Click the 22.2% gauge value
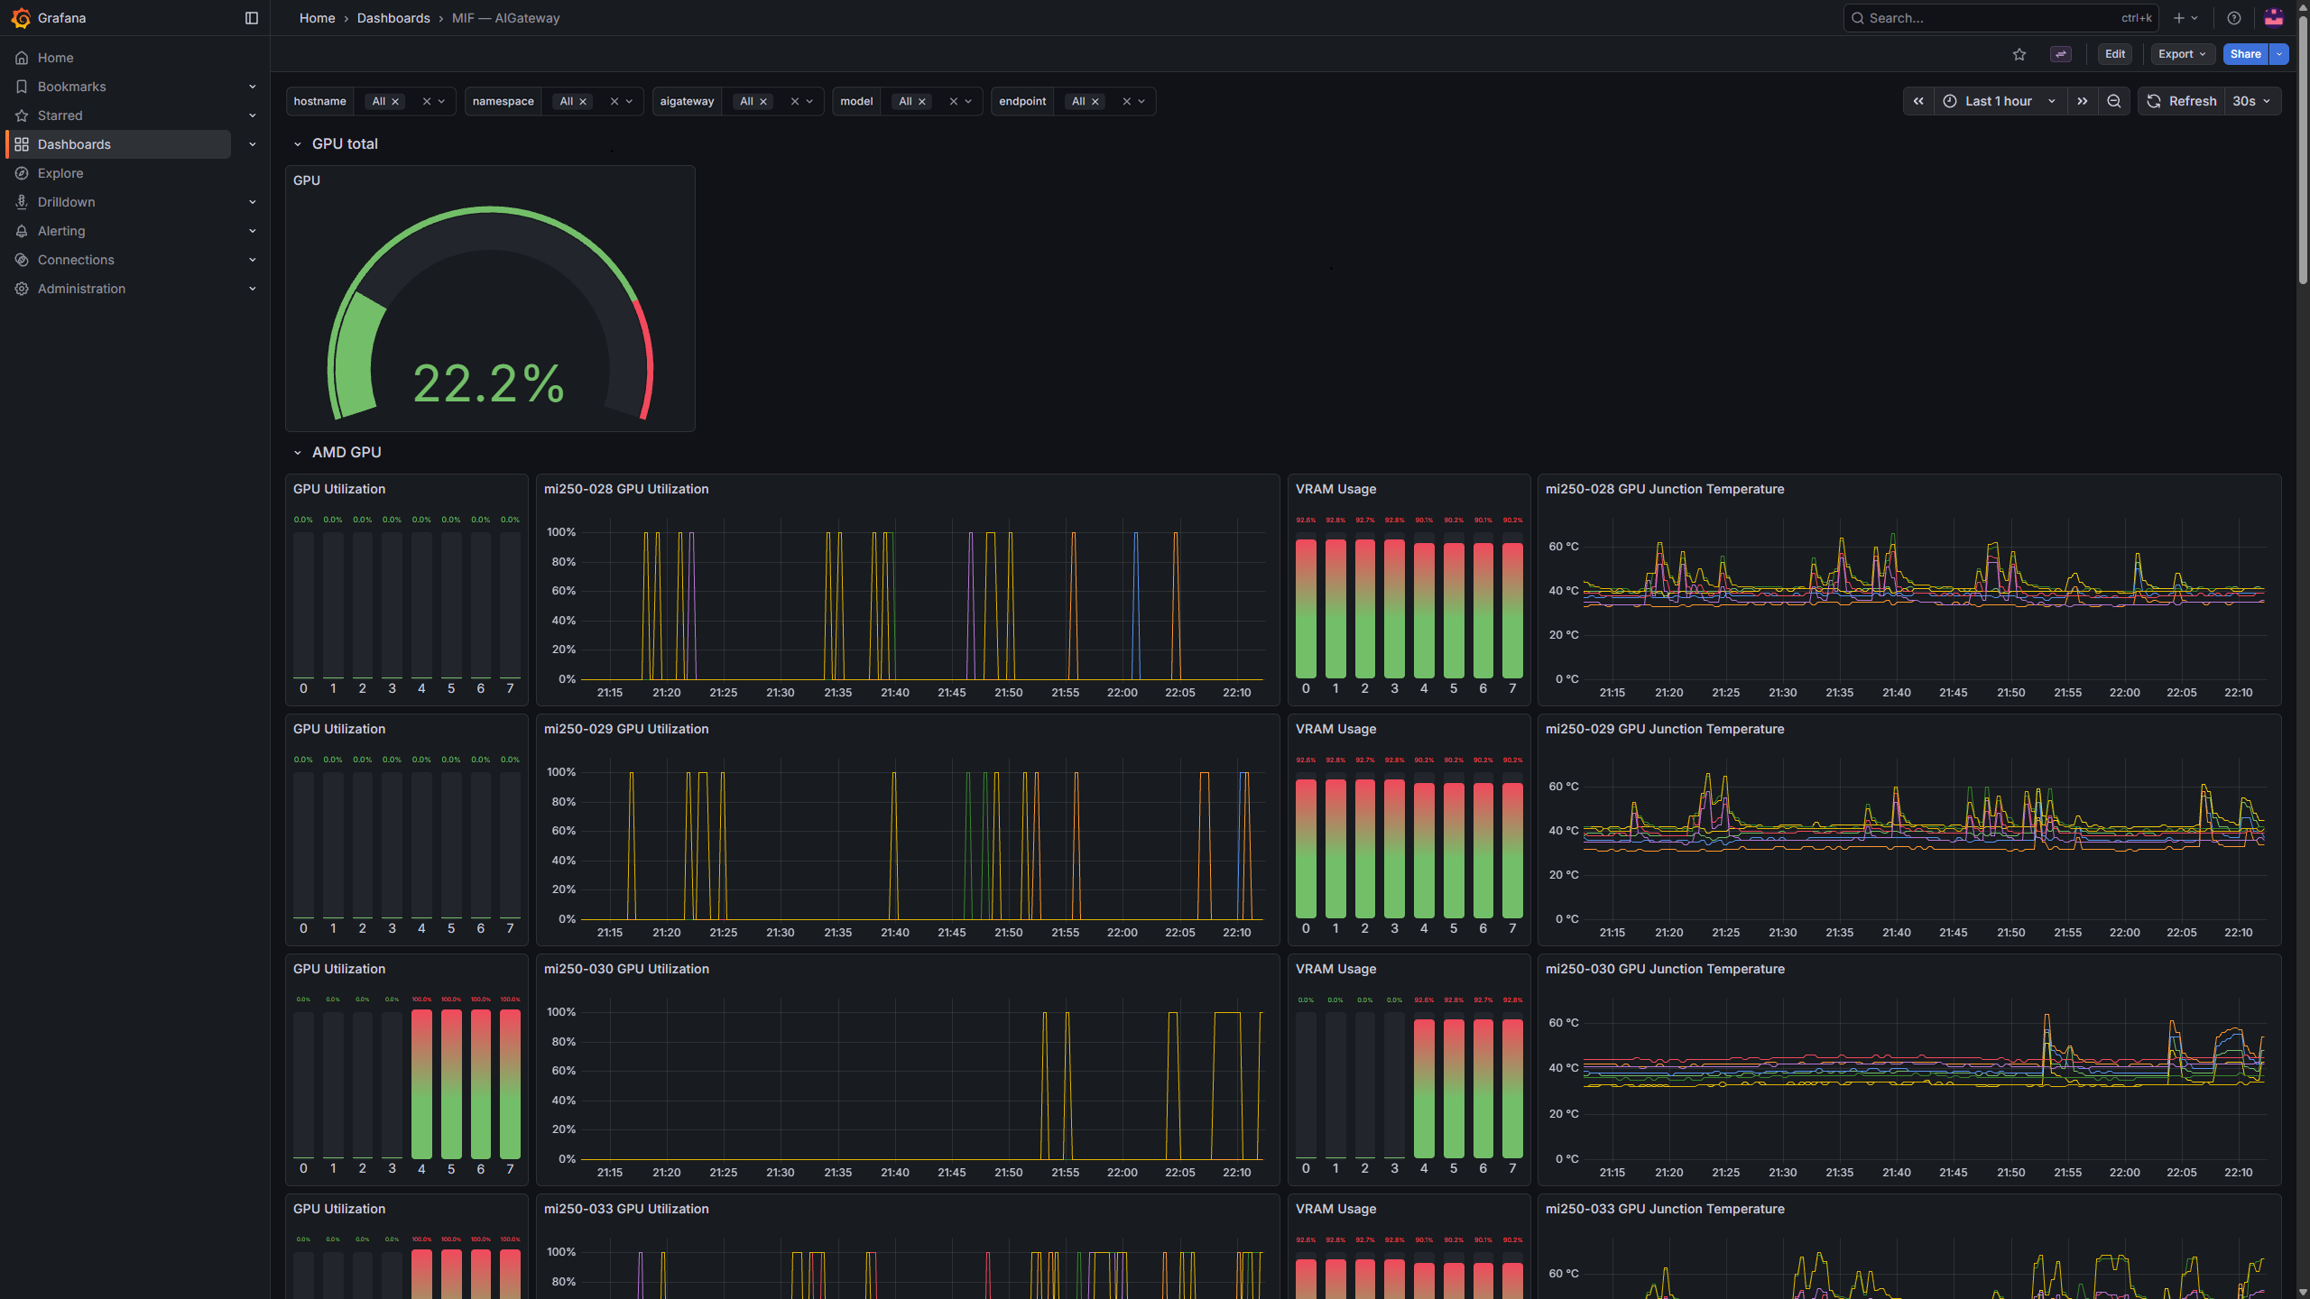Screen dimensions: 2310x1299 coord(488,383)
